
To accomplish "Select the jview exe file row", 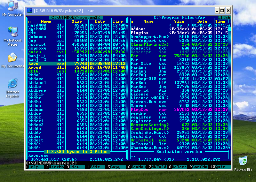I will 77,52.
